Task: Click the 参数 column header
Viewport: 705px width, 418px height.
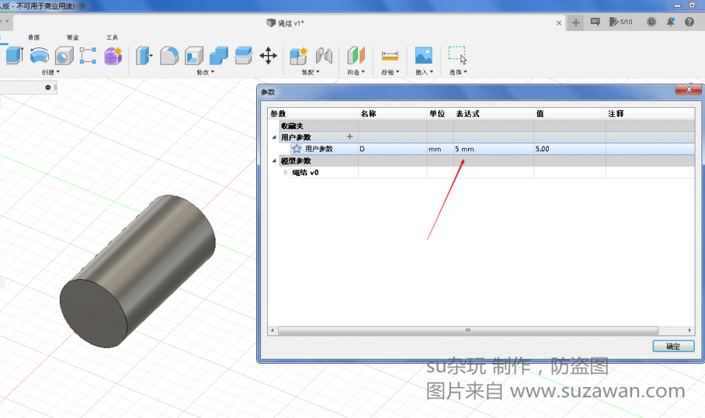Action: click(313, 113)
